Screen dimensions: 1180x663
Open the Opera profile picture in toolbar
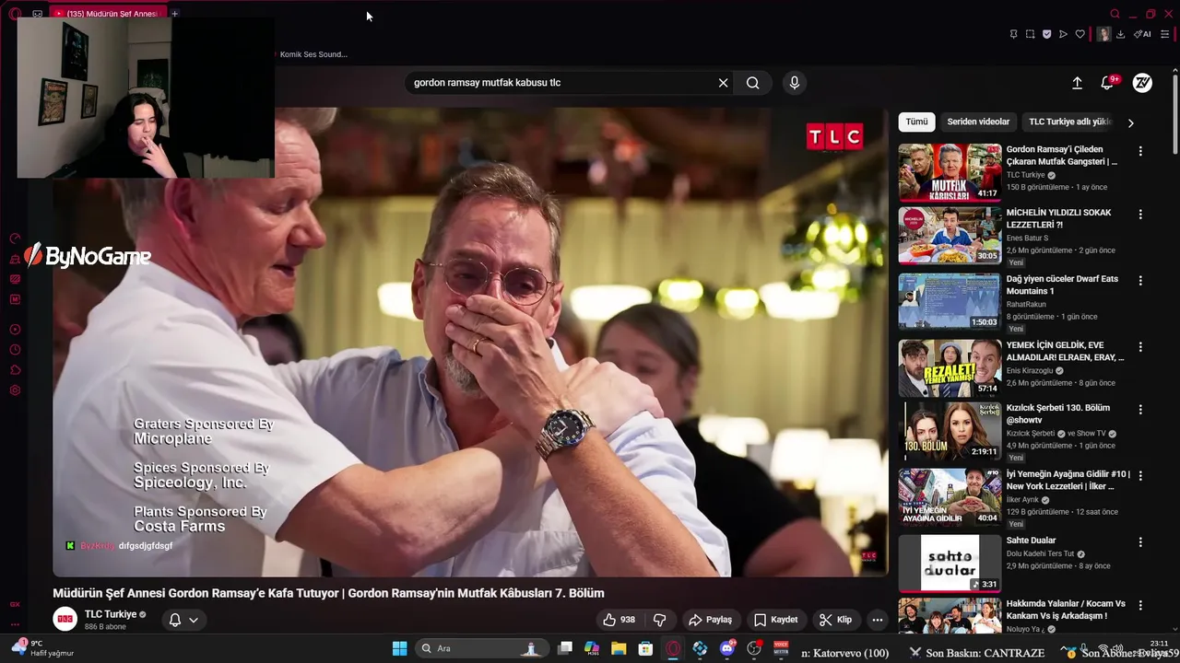click(x=1103, y=34)
